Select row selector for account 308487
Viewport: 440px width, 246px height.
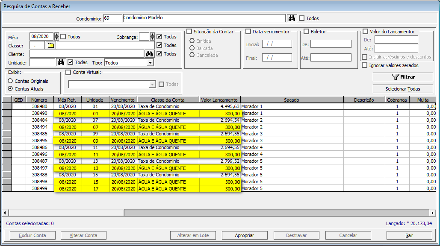[x=7, y=161]
